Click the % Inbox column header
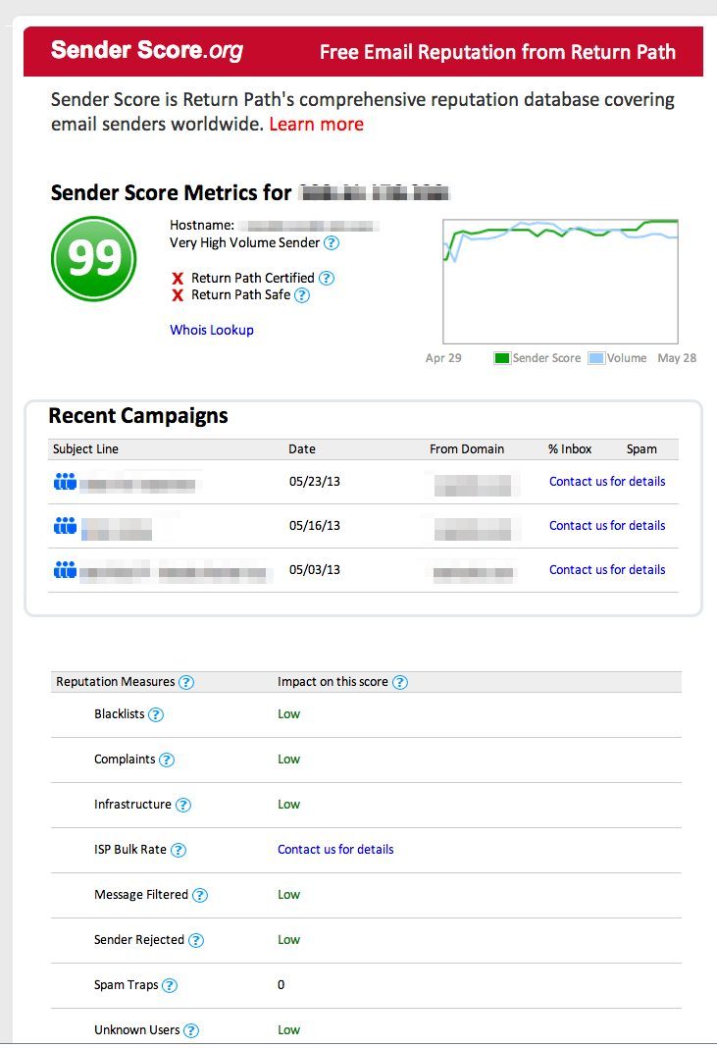The width and height of the screenshot is (717, 1048). coord(570,449)
